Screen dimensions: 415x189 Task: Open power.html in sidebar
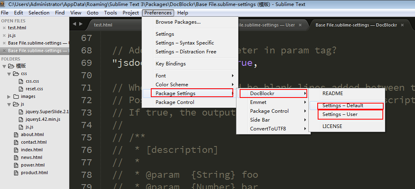(x=33, y=165)
